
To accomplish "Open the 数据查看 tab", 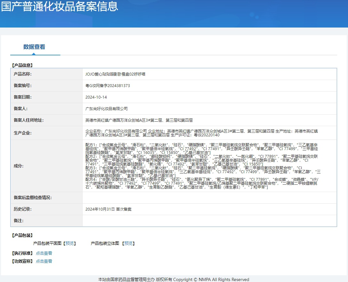I will tap(34, 47).
